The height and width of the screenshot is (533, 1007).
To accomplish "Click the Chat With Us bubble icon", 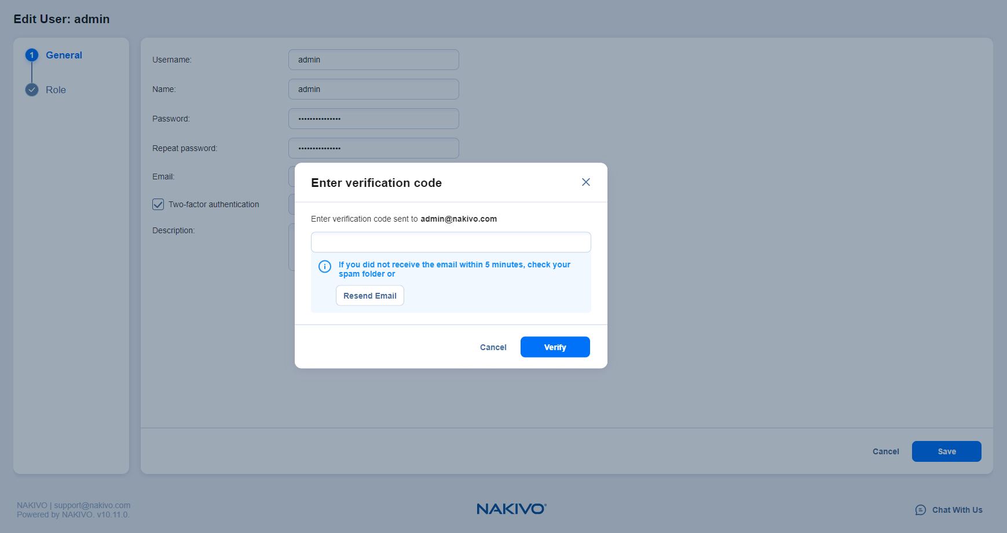I will click(x=920, y=510).
